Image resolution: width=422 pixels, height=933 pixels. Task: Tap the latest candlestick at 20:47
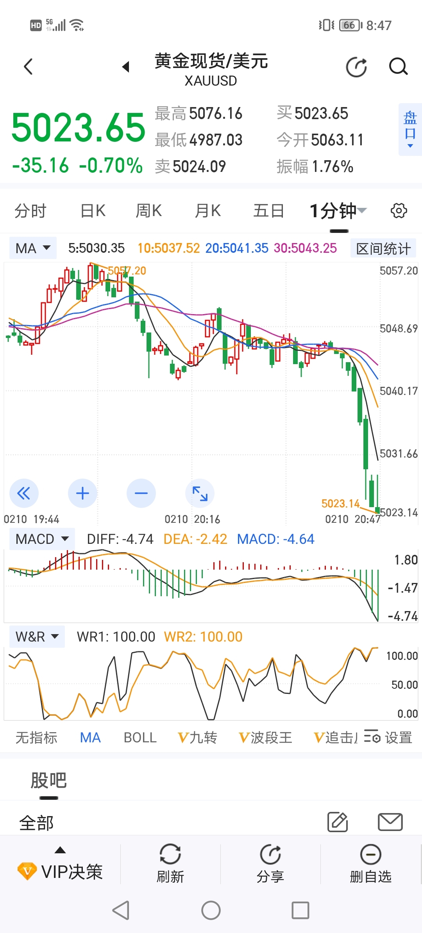(377, 494)
